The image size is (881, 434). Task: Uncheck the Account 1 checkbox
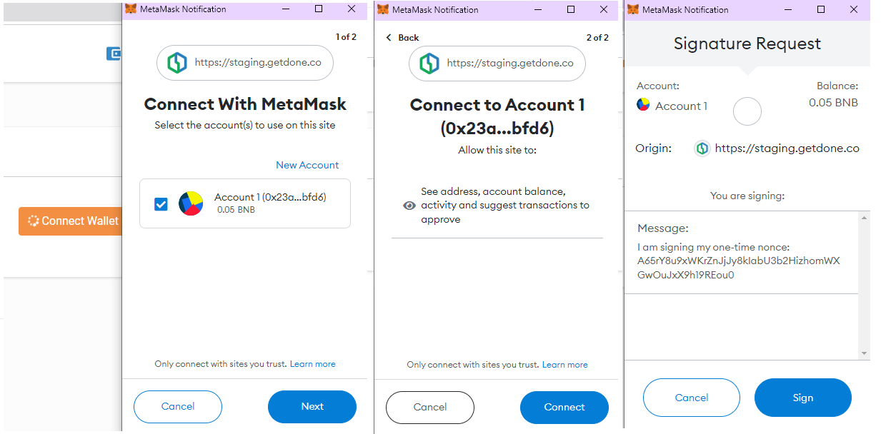pyautogui.click(x=161, y=204)
